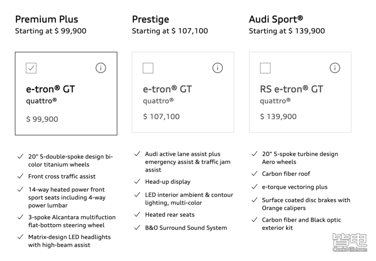The width and height of the screenshot is (376, 261).
Task: Click Matrix-design LED headlights feature text
Action: (69, 241)
